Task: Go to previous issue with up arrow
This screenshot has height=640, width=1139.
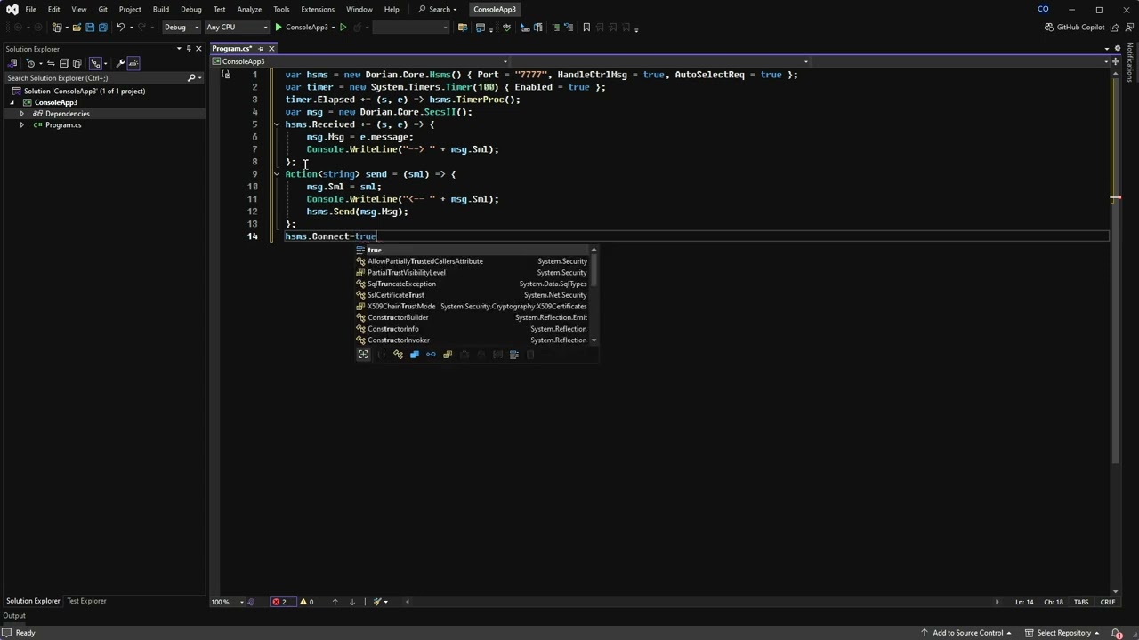Action: [335, 603]
